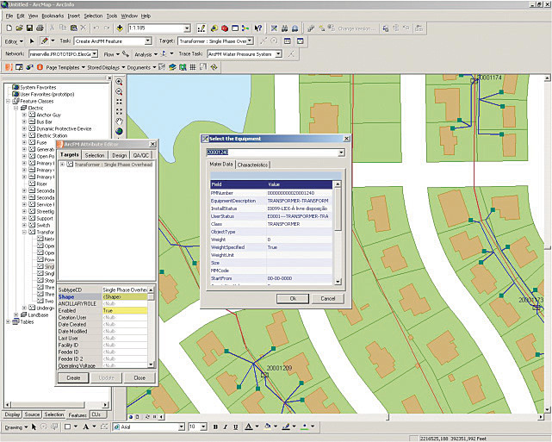Toggle the Electric Station layer checkbox
The height and width of the screenshot is (442, 552).
point(32,135)
